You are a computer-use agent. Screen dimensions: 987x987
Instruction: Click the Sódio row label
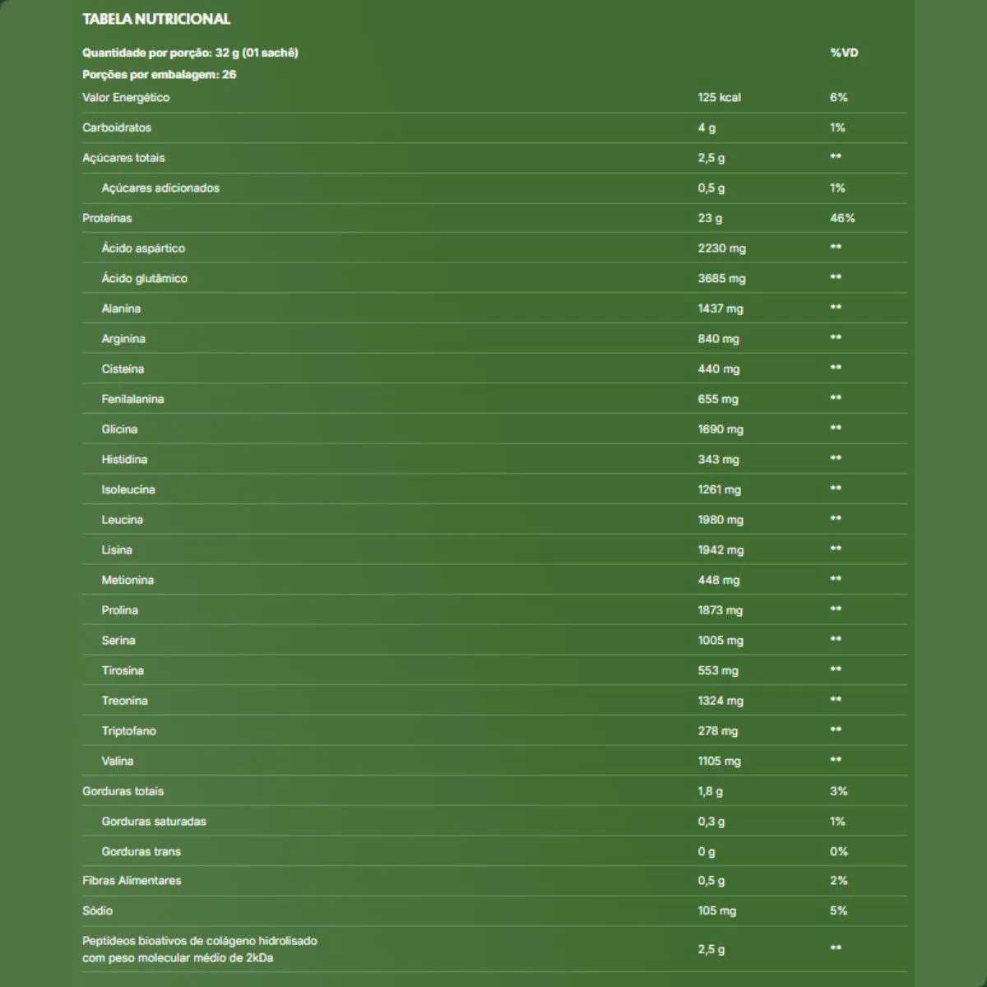coord(97,911)
